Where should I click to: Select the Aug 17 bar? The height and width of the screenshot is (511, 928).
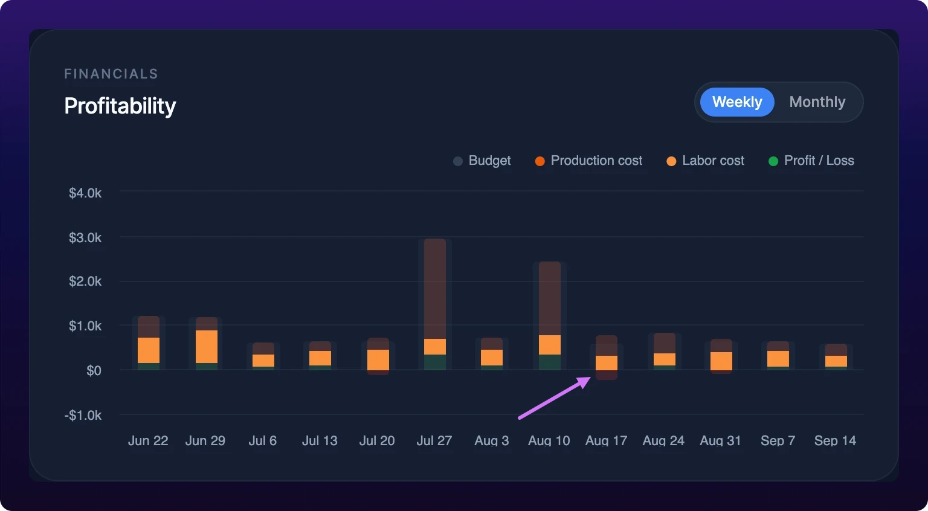coord(607,358)
